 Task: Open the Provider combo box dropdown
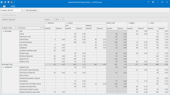[22, 11]
